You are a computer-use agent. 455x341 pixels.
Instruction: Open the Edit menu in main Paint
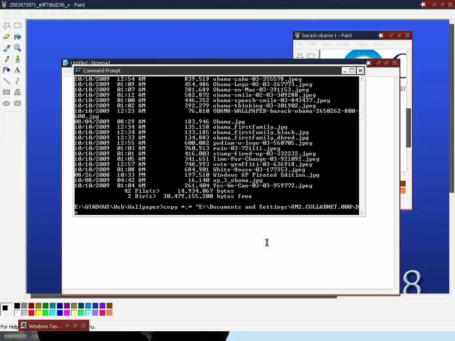[19, 13]
